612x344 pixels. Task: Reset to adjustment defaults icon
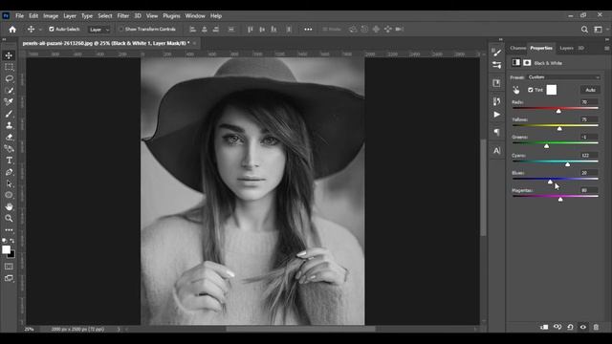pos(570,327)
